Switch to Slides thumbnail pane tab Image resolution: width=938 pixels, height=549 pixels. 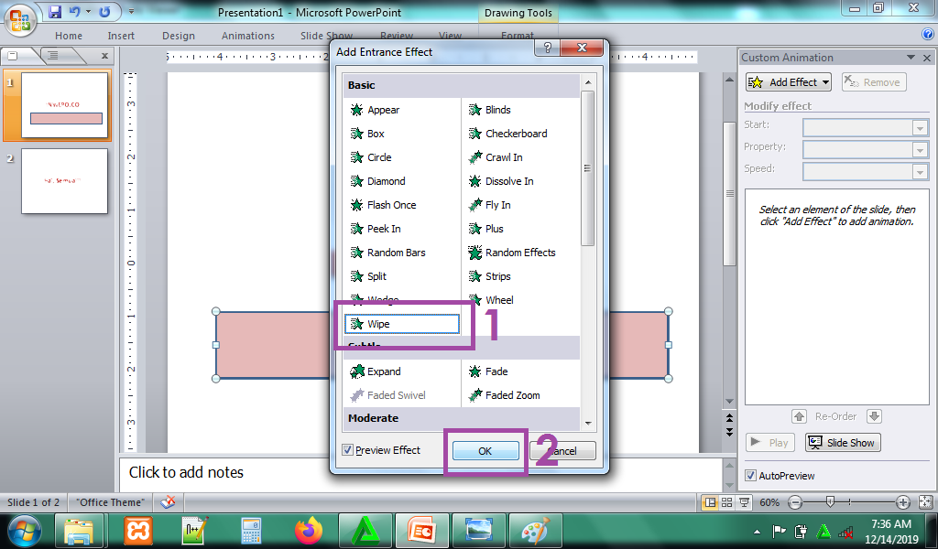13,56
